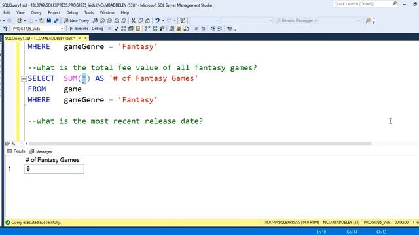This screenshot has width=419, height=235.
Task: Click the Decrease Indent icon
Action: (213, 29)
